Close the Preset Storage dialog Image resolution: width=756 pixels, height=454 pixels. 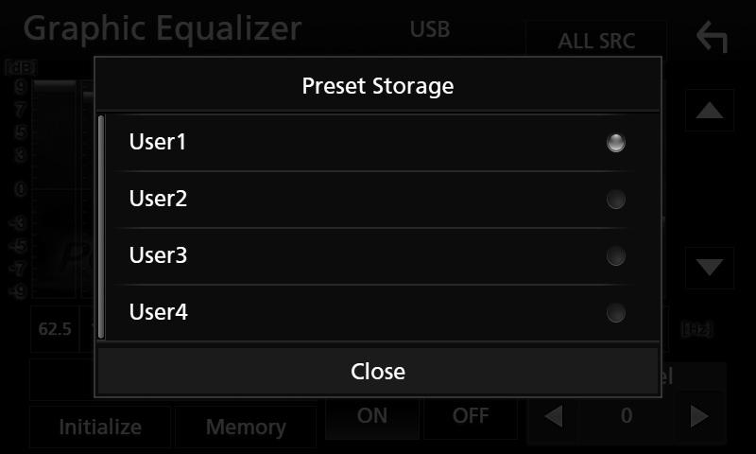click(378, 371)
